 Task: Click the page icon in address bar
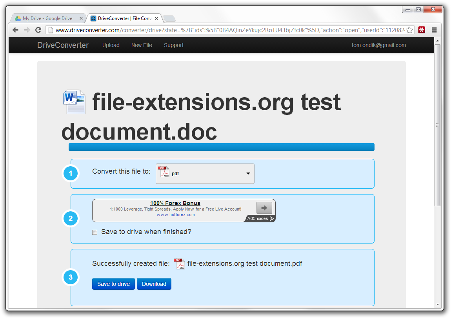51,30
